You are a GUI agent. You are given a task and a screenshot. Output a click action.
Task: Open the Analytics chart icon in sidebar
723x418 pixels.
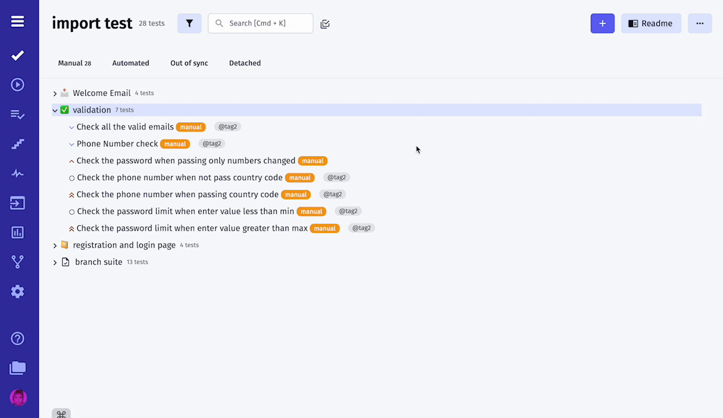click(17, 233)
